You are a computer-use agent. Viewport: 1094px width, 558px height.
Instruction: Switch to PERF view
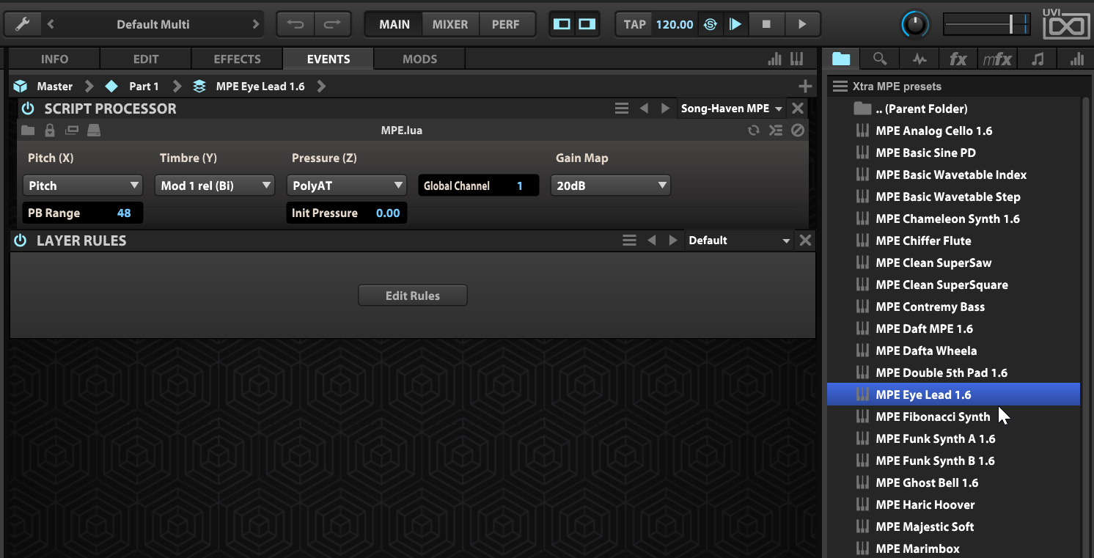(505, 24)
